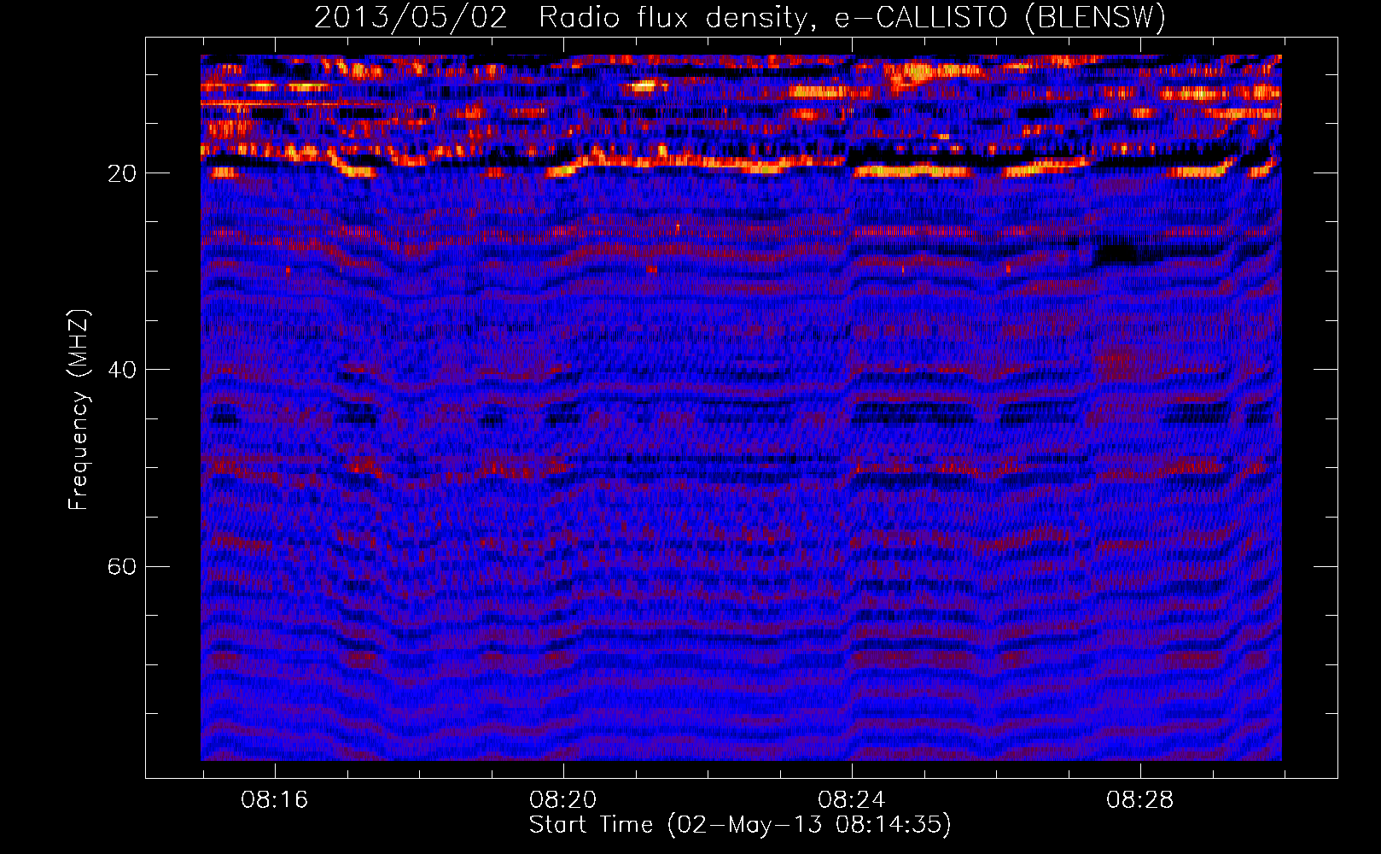This screenshot has width=1381, height=854.
Task: Click the '60' frequency tick label
Action: pyautogui.click(x=122, y=567)
